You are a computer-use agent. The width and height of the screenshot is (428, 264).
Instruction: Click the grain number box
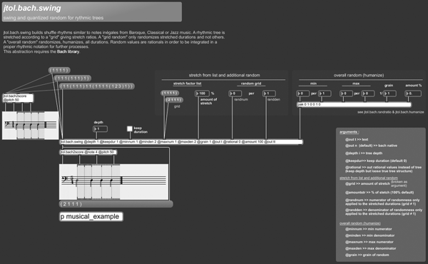pos(389,93)
